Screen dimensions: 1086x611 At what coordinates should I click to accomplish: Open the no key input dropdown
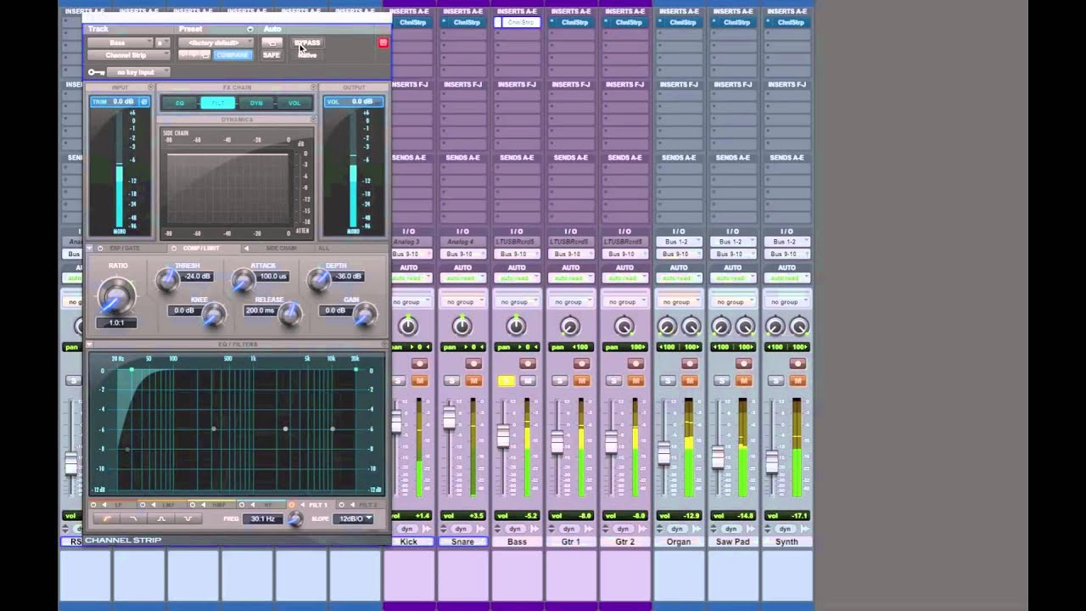pyautogui.click(x=138, y=72)
